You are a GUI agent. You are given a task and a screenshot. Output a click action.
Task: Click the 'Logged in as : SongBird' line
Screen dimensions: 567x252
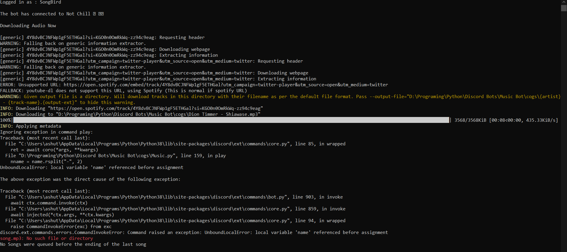31,2
